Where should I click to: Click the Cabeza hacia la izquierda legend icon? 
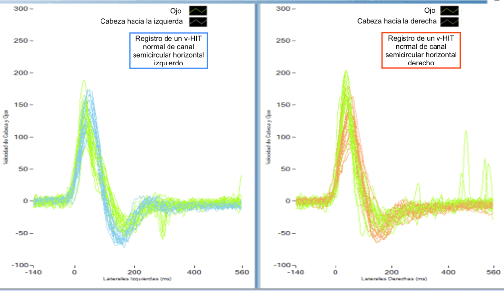(x=199, y=22)
